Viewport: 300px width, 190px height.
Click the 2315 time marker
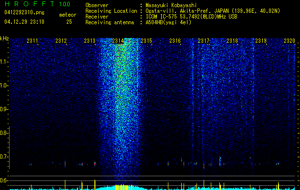click(x=146, y=40)
